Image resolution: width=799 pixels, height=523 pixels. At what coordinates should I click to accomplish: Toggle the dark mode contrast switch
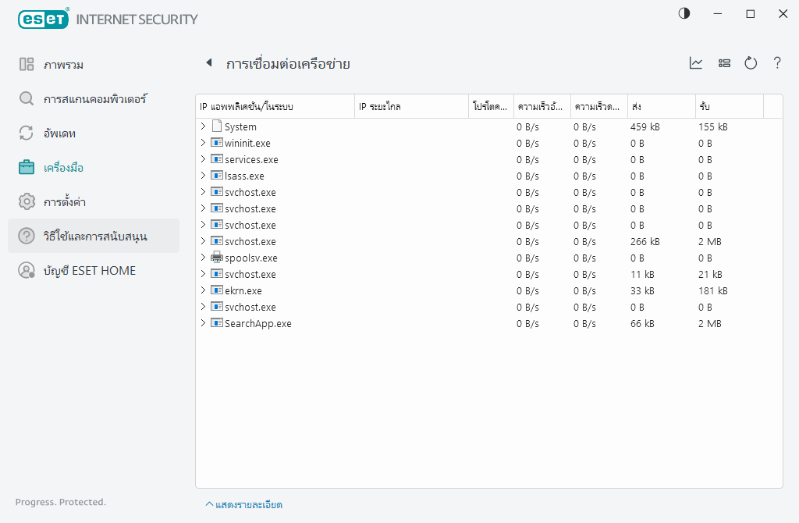pos(684,13)
